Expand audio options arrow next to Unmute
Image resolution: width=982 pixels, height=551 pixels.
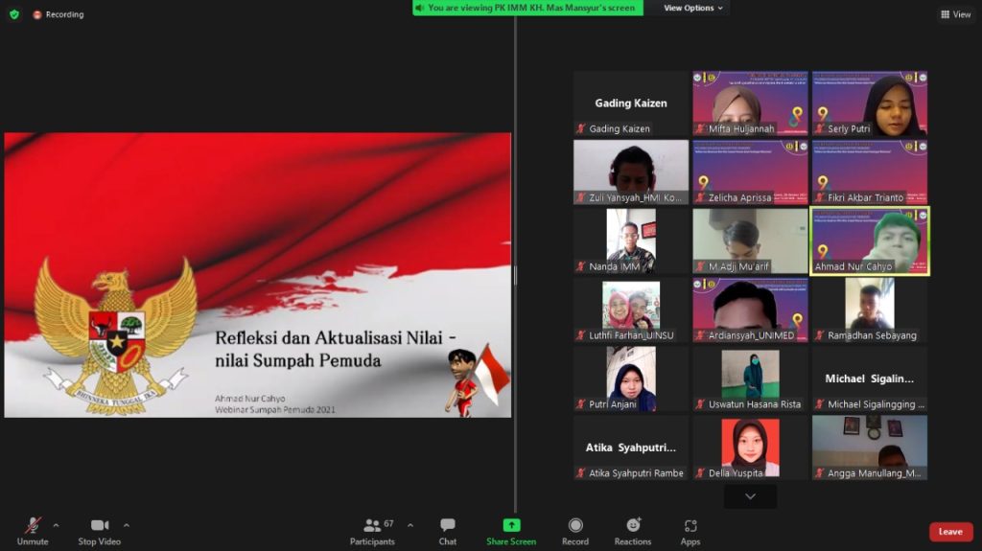coord(57,525)
